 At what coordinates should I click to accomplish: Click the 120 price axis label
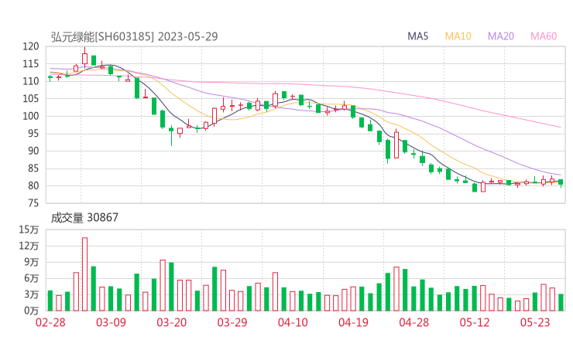pyautogui.click(x=31, y=46)
